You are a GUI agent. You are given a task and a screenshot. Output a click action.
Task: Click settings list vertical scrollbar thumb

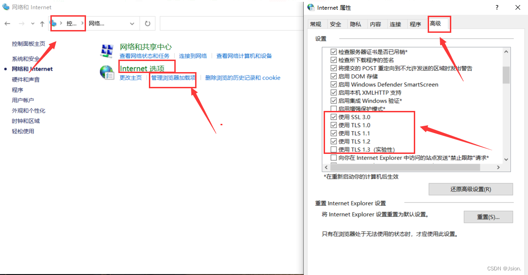(506, 75)
